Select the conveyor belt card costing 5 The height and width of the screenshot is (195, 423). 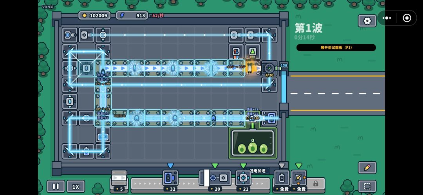coord(119,180)
